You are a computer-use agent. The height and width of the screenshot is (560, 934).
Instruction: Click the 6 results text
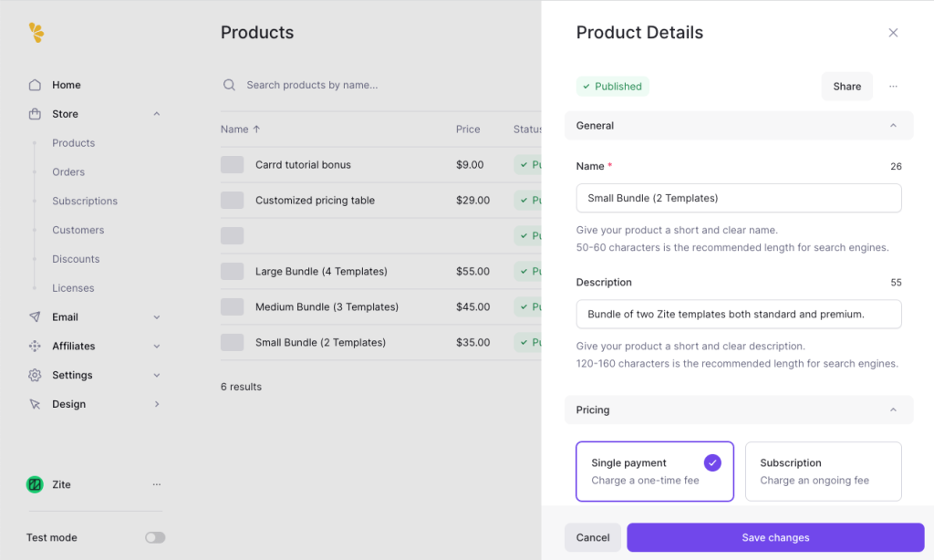click(x=241, y=387)
